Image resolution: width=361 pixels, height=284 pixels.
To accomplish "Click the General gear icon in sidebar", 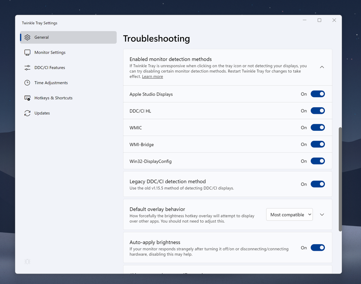I will point(27,37).
